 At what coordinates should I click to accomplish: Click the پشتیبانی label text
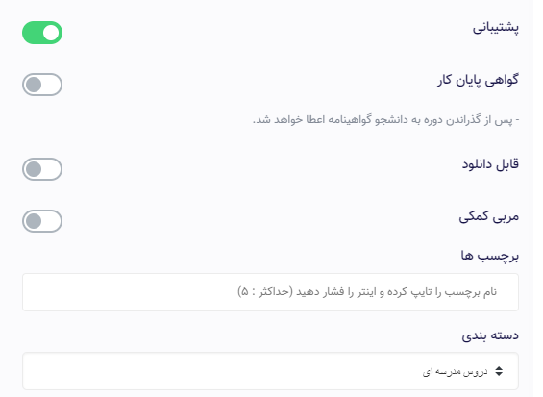tap(496, 28)
